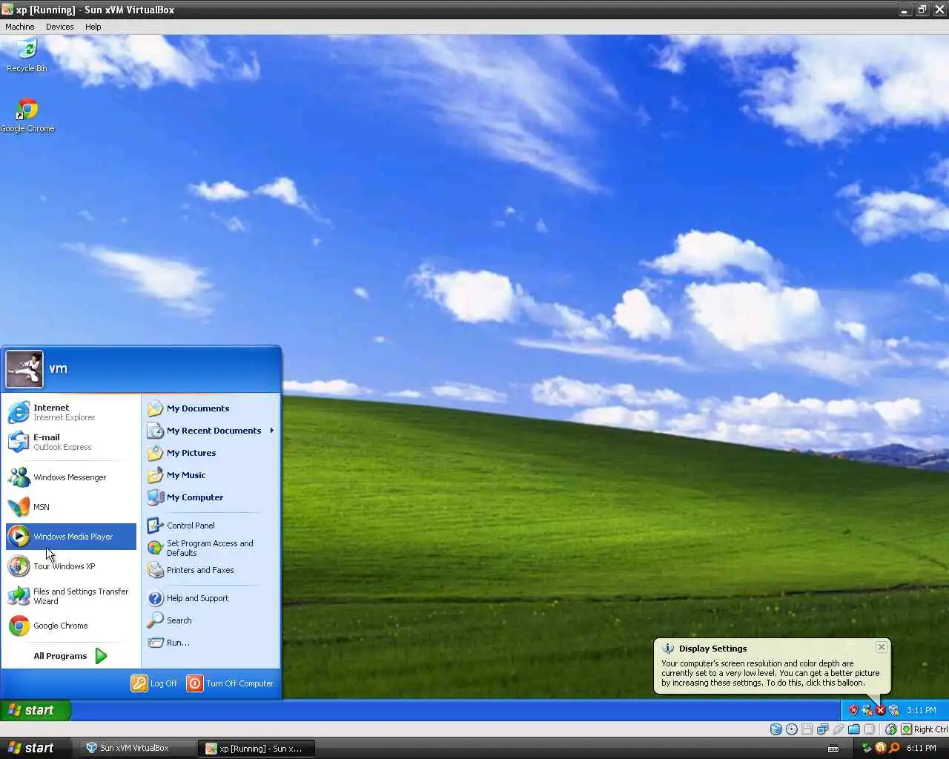Image resolution: width=949 pixels, height=759 pixels.
Task: Click the Log Off button
Action: [x=155, y=683]
